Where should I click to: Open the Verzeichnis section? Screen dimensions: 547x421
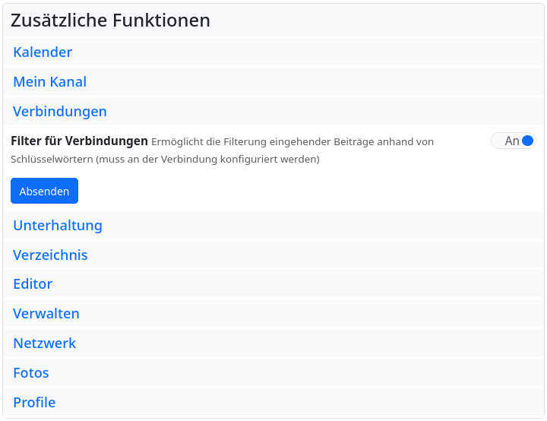[50, 255]
